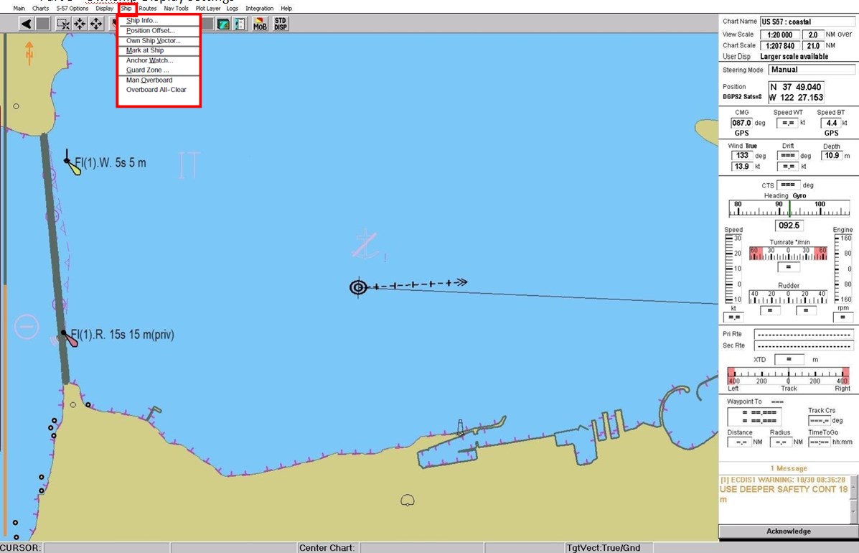Select Anchor Watch menu entry
The width and height of the screenshot is (859, 553).
[x=149, y=60]
